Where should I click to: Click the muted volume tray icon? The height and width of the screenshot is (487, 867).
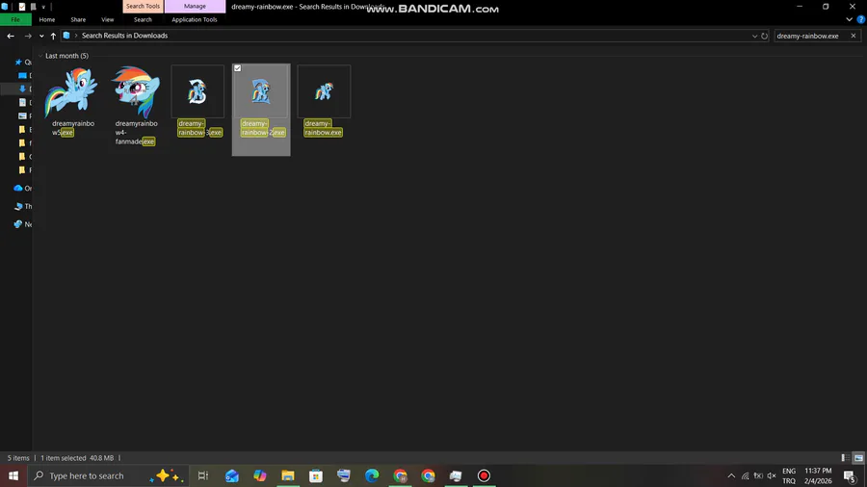(x=772, y=476)
